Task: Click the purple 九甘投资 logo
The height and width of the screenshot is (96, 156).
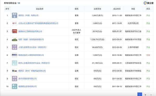Action: [15, 47]
